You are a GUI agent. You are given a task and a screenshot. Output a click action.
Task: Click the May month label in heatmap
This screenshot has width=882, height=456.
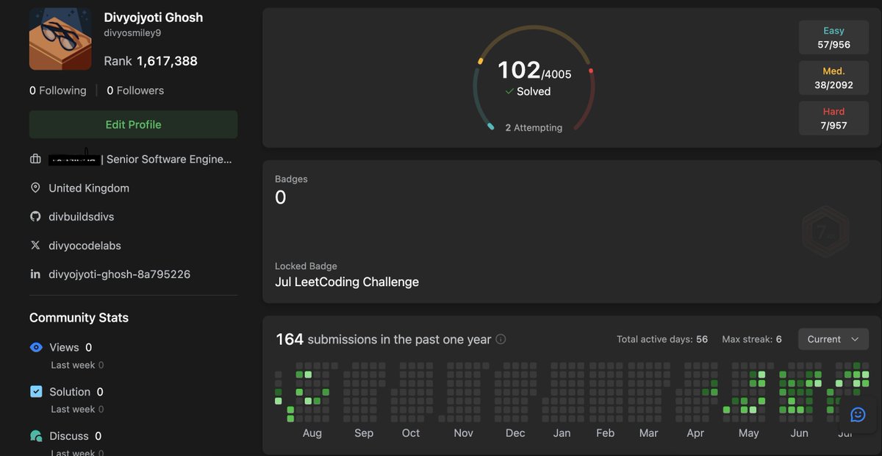click(x=749, y=433)
